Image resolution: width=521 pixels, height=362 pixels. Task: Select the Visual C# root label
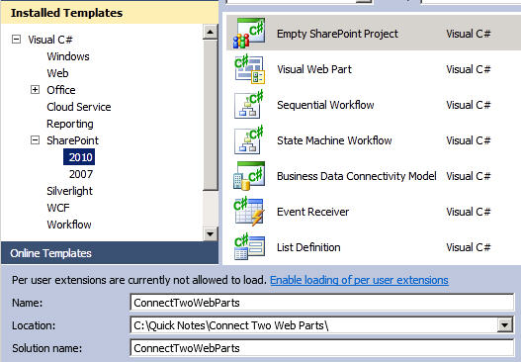50,40
